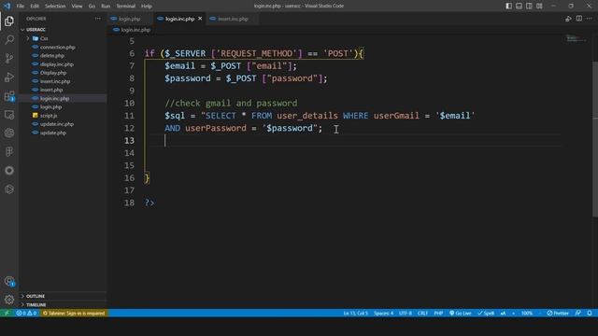The width and height of the screenshot is (598, 336).
Task: Open the Run and Debug view
Action: [x=9, y=77]
